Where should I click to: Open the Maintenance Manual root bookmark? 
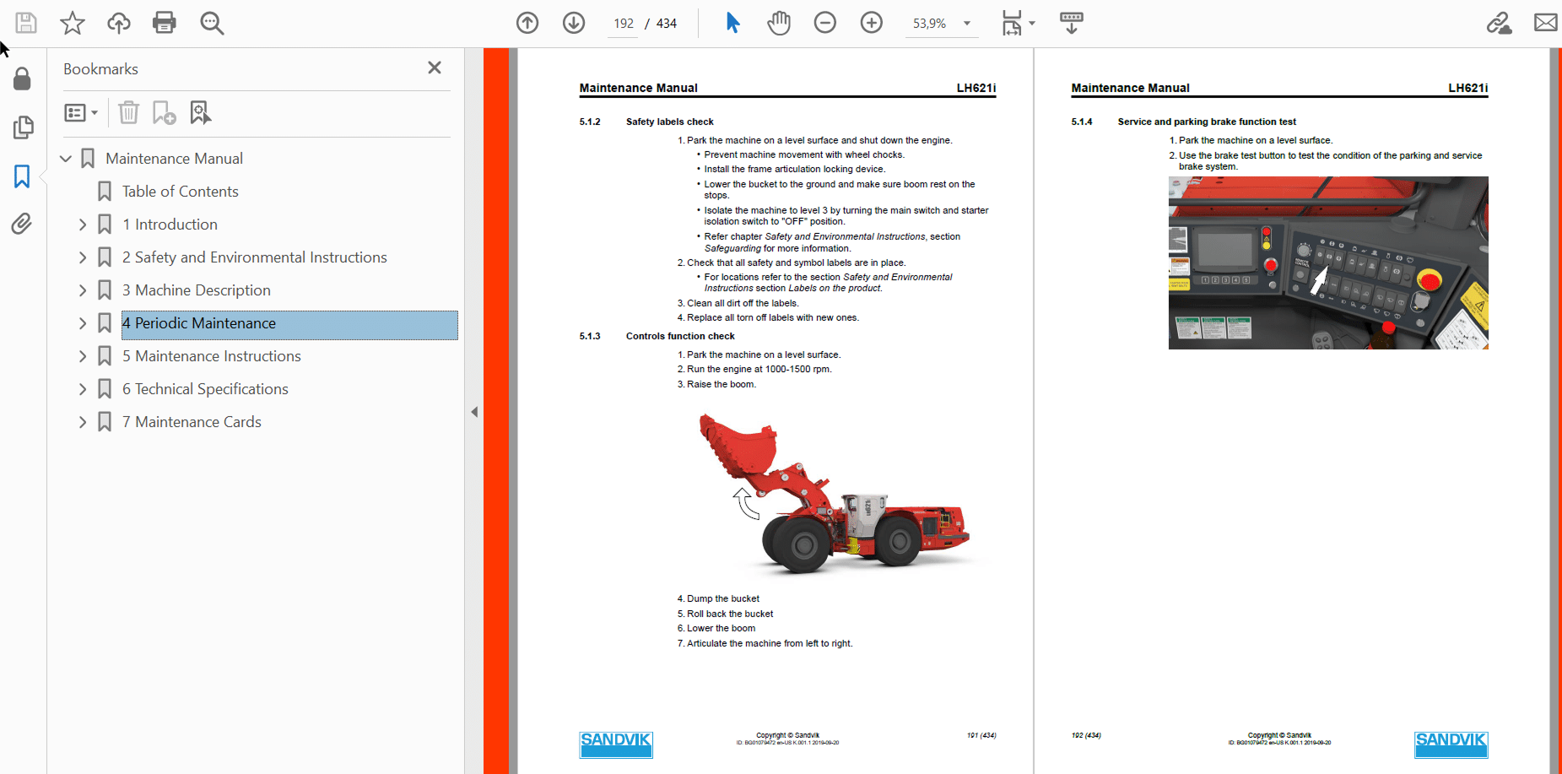[174, 159]
